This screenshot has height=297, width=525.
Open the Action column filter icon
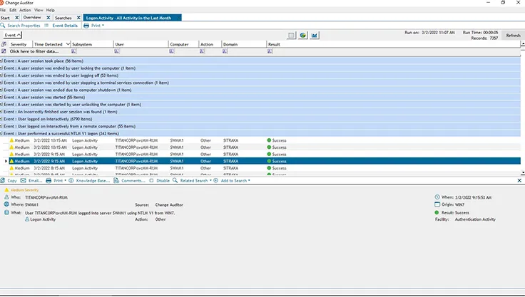coord(202,51)
